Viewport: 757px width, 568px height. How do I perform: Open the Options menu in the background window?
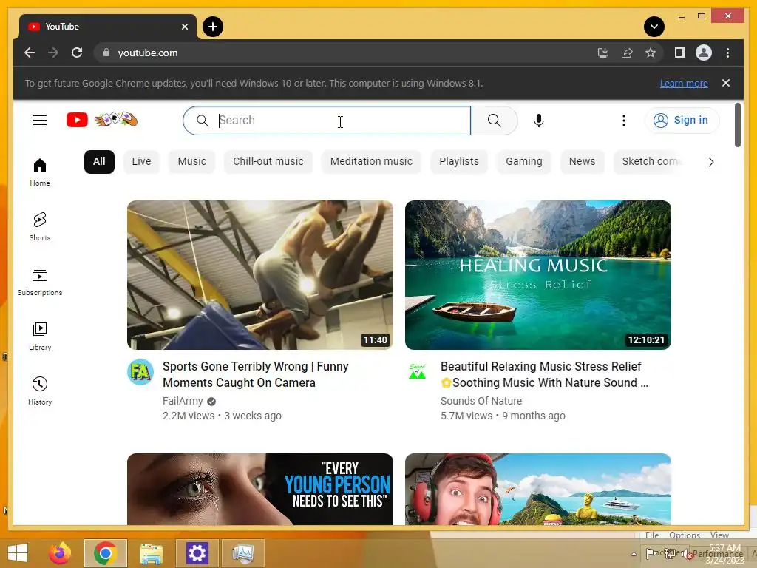coord(684,535)
